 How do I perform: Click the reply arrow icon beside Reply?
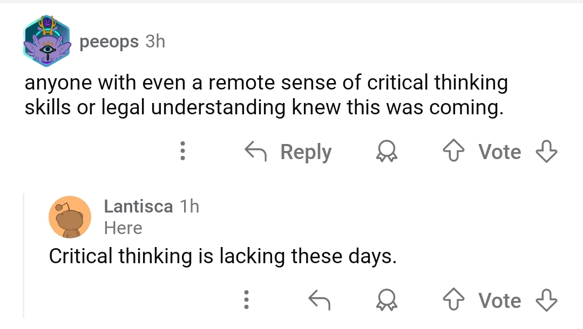[x=257, y=152]
